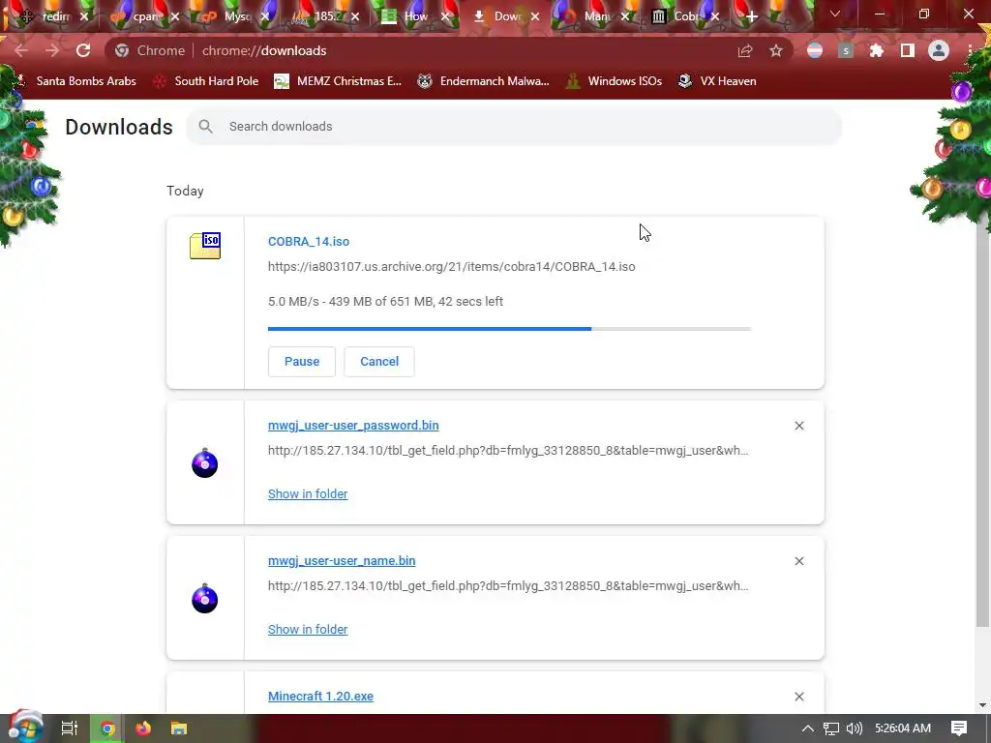Open the COBRA_14.iso file link

tap(309, 241)
